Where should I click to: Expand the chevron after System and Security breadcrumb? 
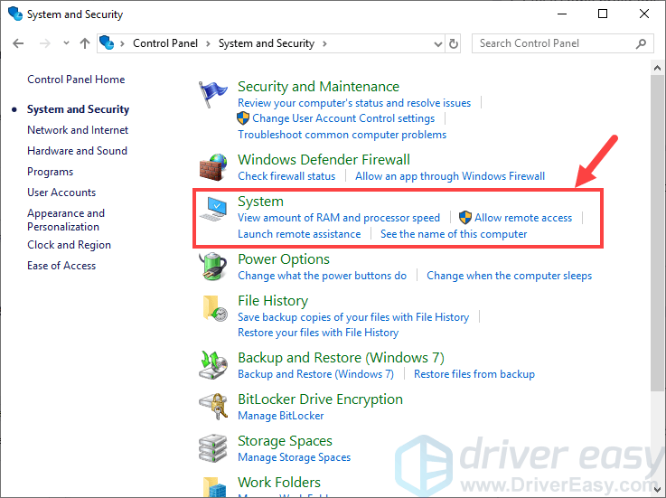point(324,43)
